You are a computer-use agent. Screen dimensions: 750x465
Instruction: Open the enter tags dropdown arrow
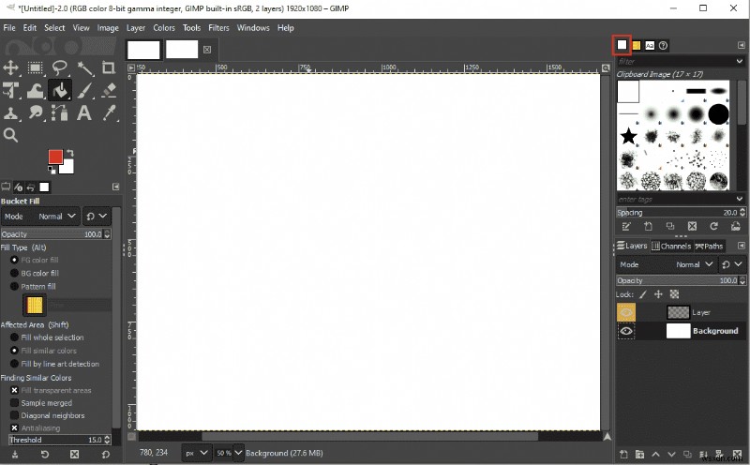point(740,199)
